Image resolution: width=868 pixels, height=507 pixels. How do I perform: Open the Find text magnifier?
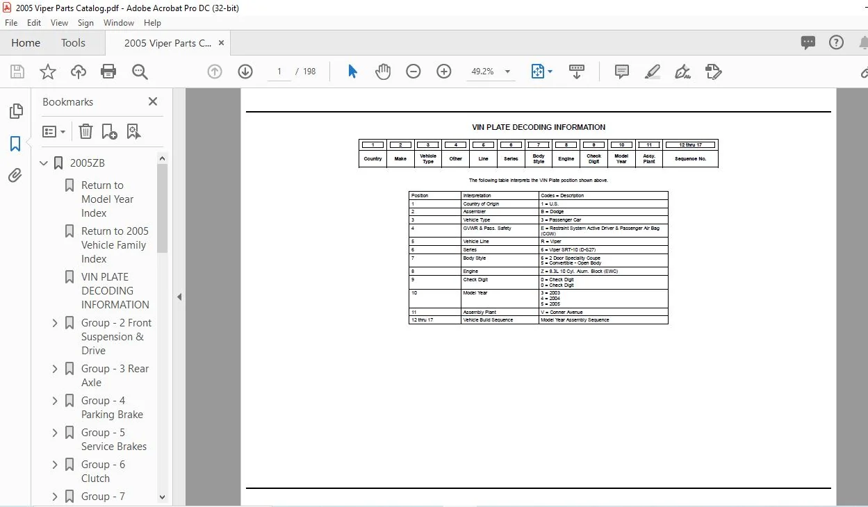tap(140, 72)
